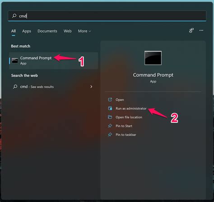Choose Open file location
This screenshot has height=202, width=214.
tap(129, 117)
